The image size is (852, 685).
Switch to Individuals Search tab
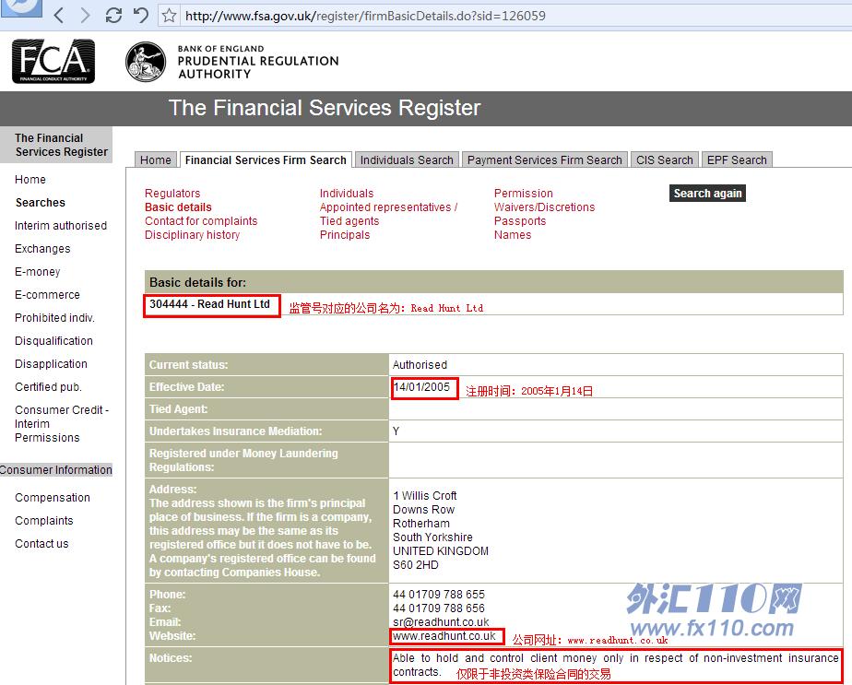tap(407, 159)
